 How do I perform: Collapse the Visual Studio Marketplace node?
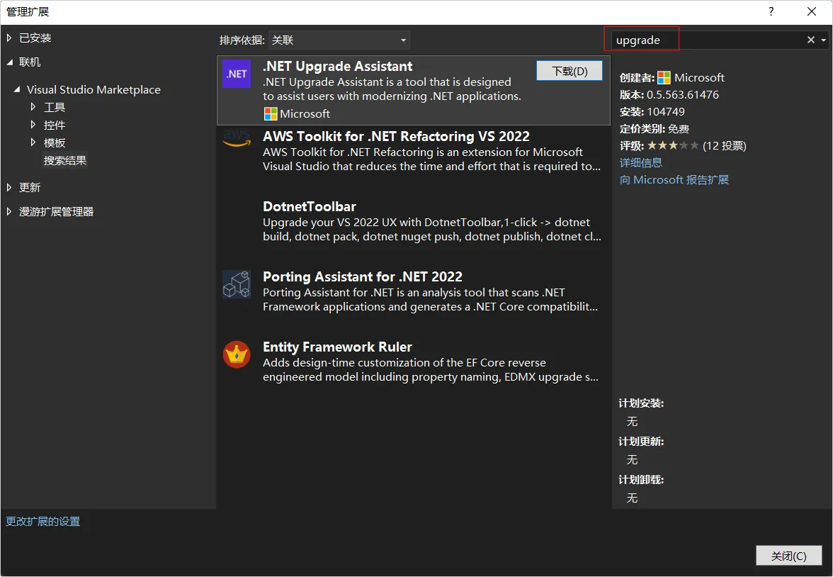(x=17, y=89)
